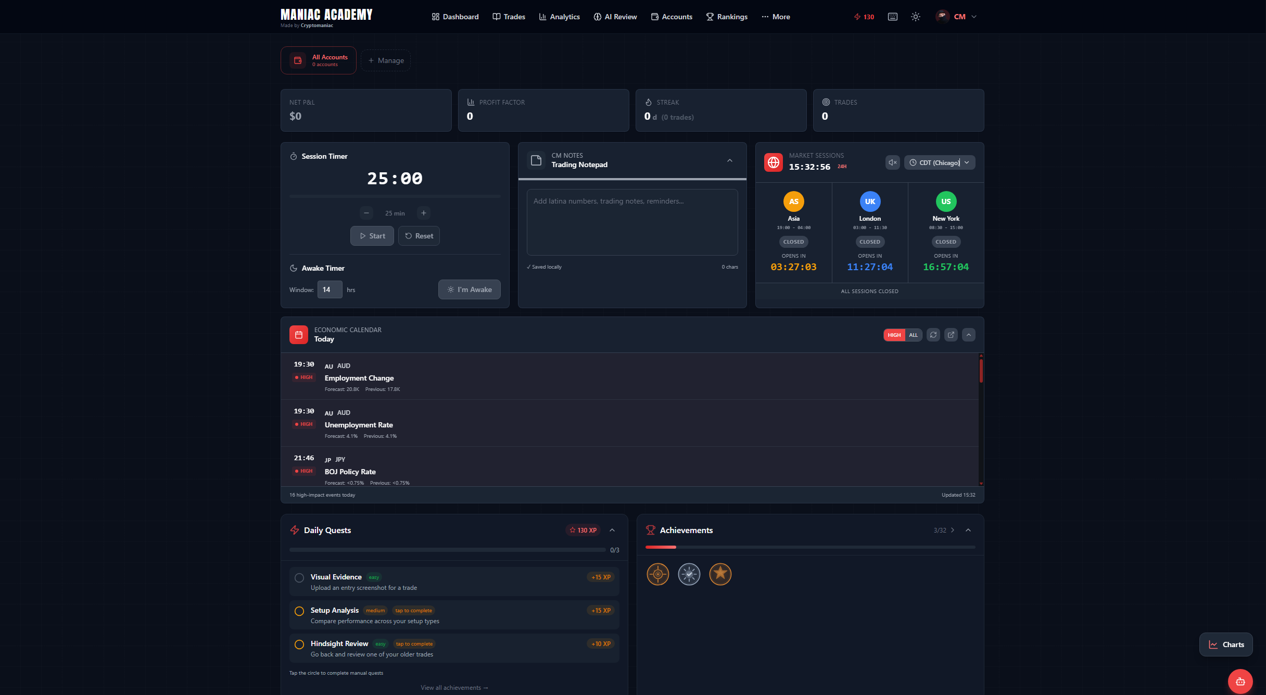Open the CDT (Chicago) timezone dropdown
This screenshot has width=1266, height=695.
pyautogui.click(x=940, y=162)
